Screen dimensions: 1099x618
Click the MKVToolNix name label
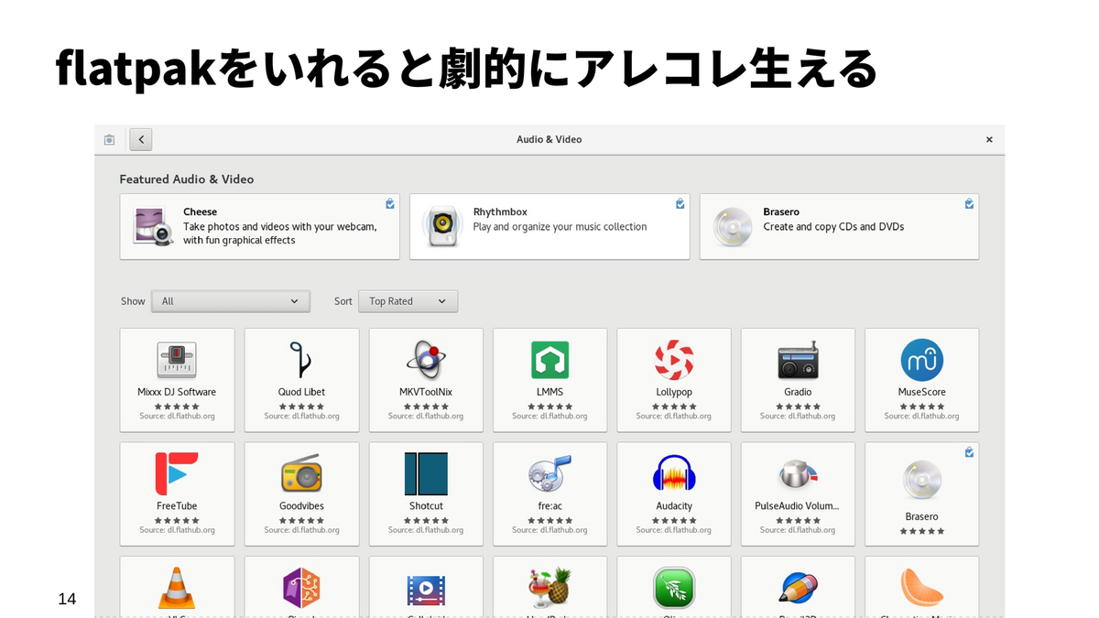click(x=426, y=392)
